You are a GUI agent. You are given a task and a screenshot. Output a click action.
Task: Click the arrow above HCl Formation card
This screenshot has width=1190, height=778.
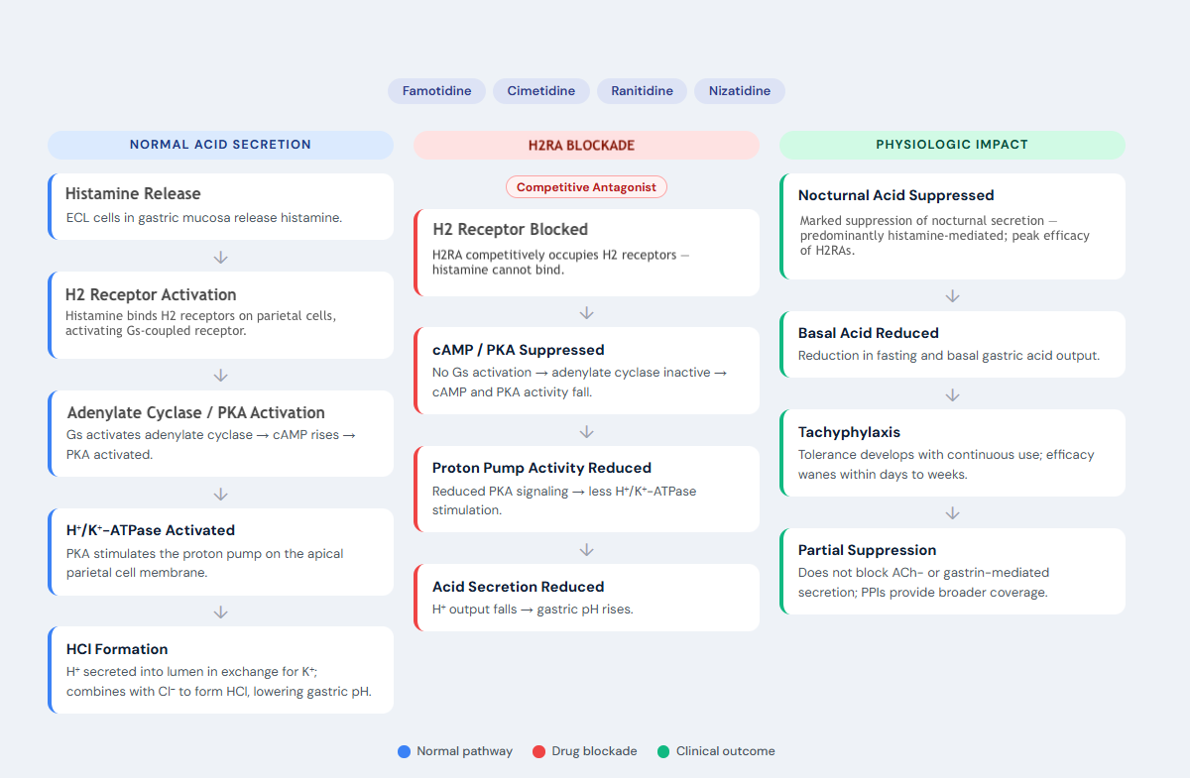coord(220,612)
